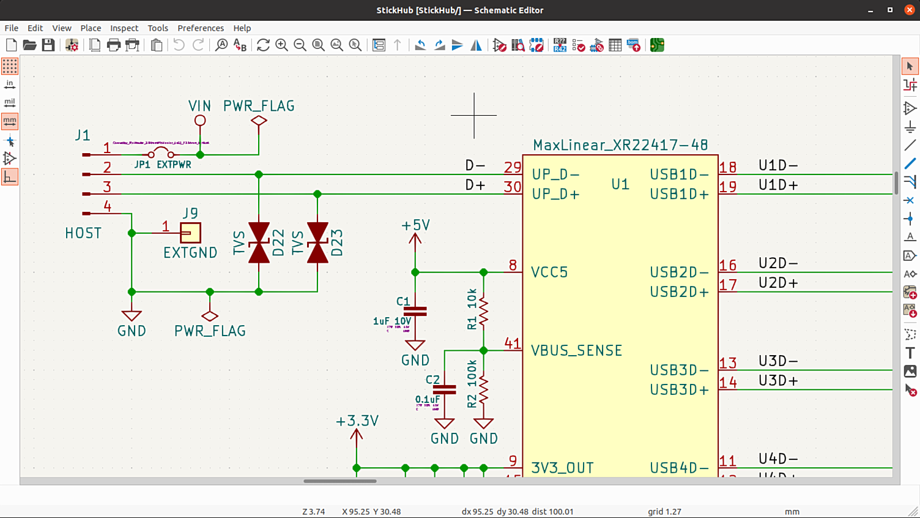Select the Add symbol tool
Image resolution: width=920 pixels, height=518 pixels.
coord(910,108)
